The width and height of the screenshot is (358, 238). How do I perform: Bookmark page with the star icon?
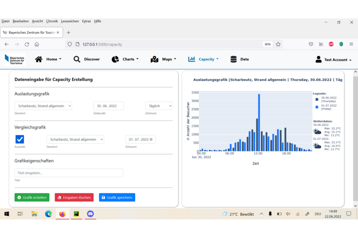coord(278,44)
